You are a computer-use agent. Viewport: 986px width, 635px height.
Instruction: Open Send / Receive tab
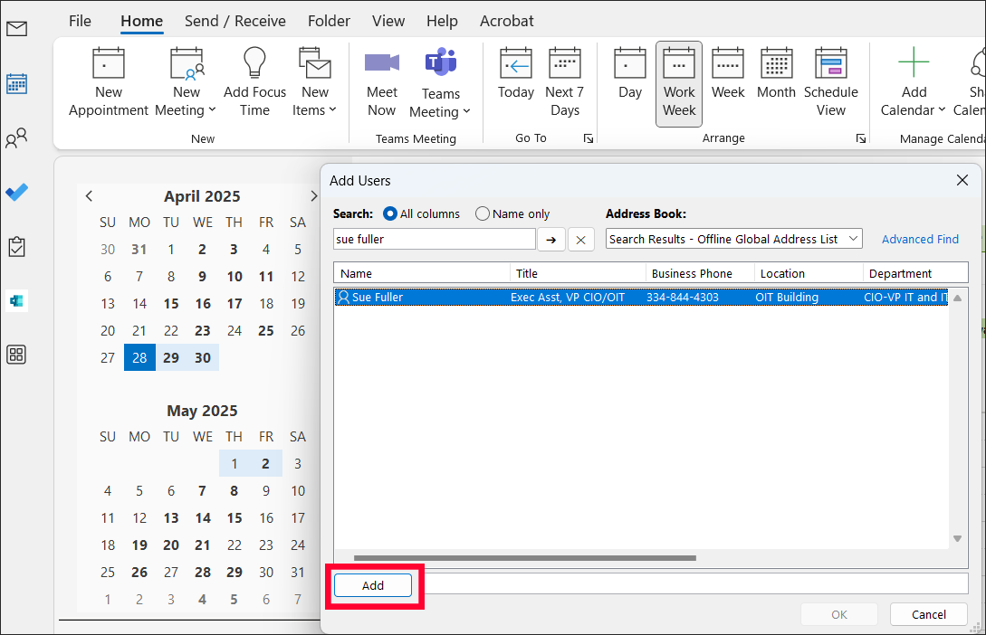click(235, 22)
